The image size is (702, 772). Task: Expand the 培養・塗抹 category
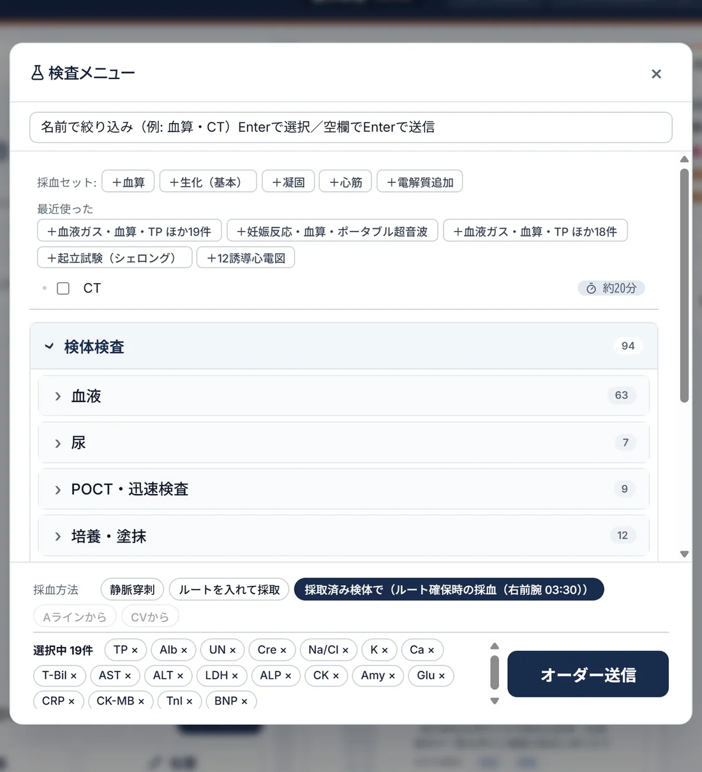click(x=344, y=535)
